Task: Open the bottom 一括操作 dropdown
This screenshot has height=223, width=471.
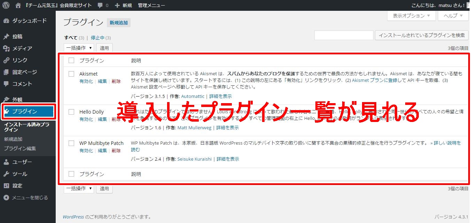Action: pyautogui.click(x=79, y=189)
